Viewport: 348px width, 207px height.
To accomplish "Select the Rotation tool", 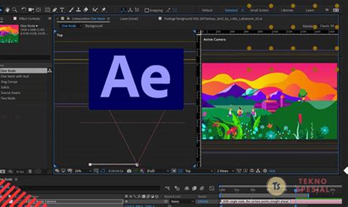I will (24, 10).
